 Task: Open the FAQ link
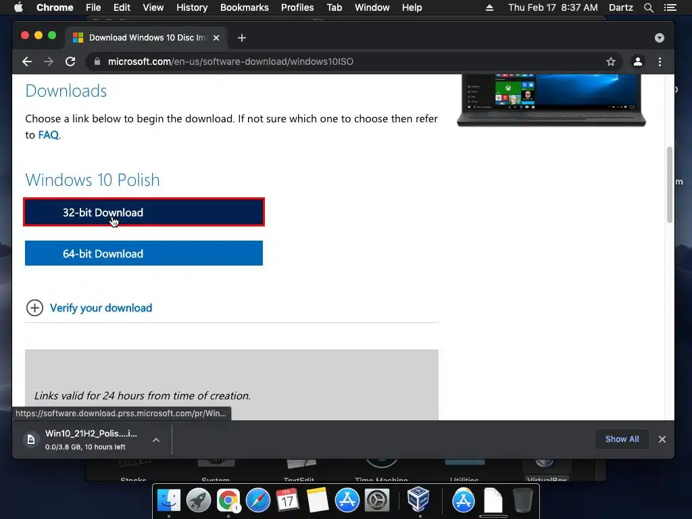click(48, 135)
